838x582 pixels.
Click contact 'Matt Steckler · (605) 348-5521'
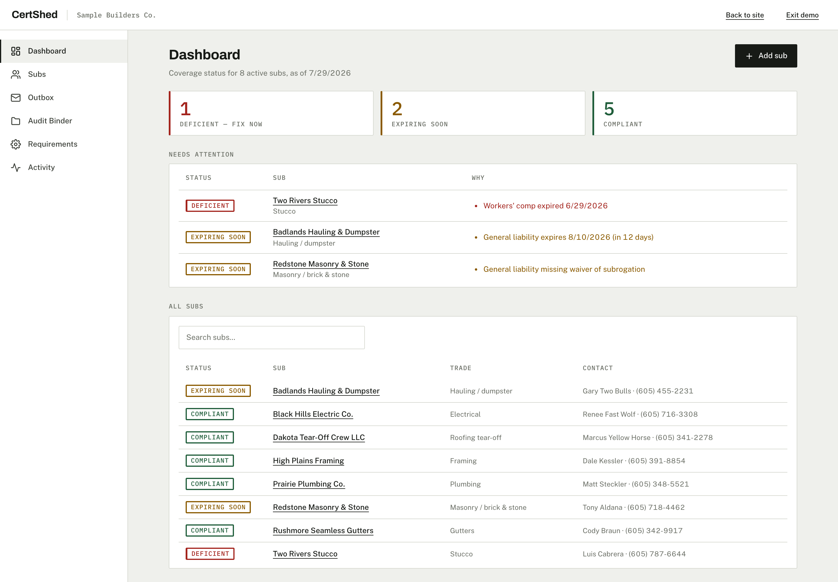click(x=635, y=484)
